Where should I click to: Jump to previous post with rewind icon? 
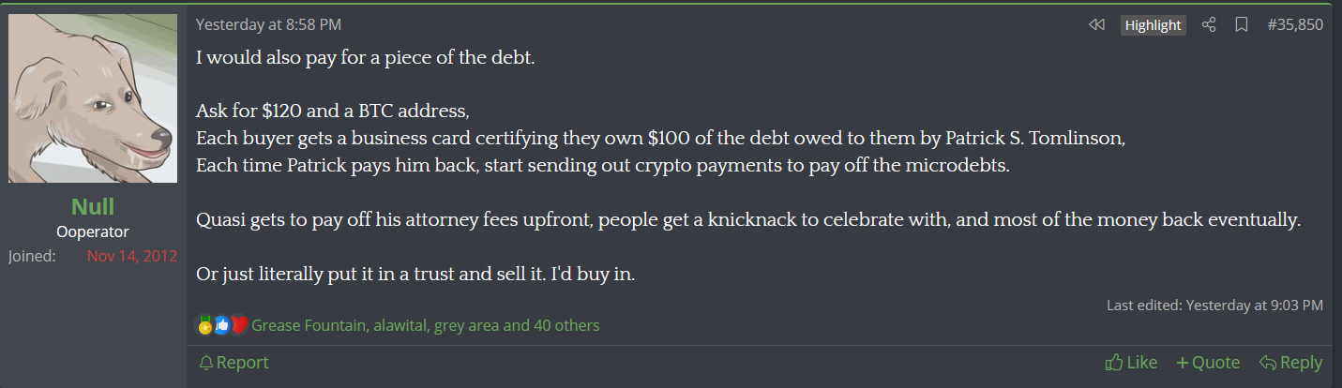point(1096,25)
